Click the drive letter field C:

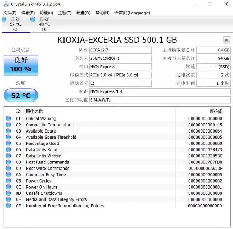[x=120, y=83]
